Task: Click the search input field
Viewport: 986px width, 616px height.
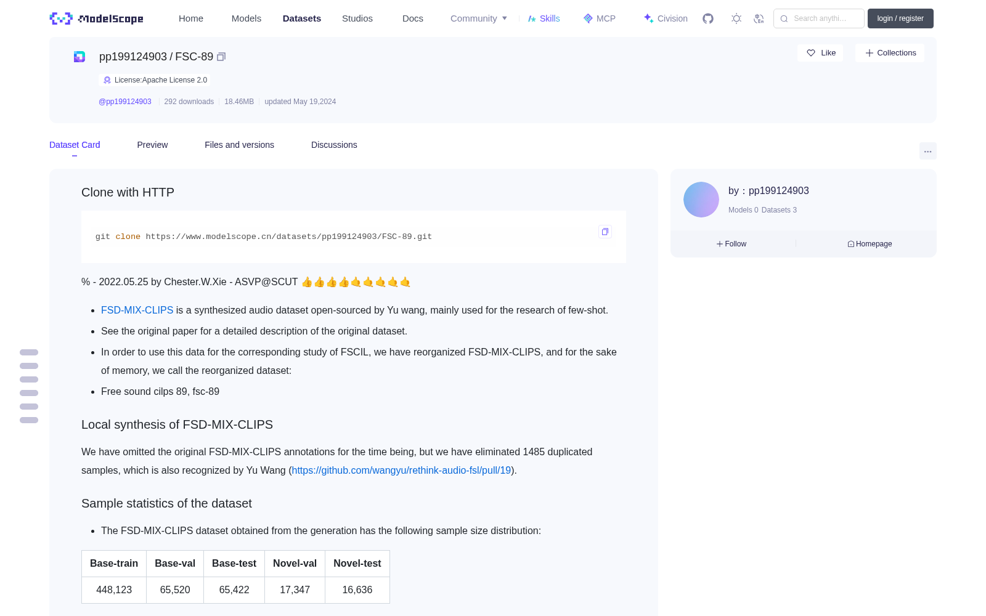Action: click(x=819, y=18)
